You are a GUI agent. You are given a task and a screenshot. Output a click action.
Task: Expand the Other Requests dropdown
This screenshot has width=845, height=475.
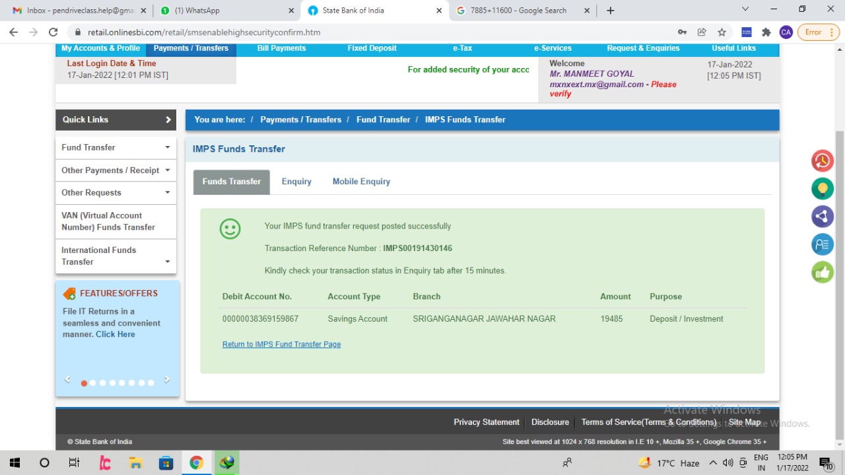(167, 193)
